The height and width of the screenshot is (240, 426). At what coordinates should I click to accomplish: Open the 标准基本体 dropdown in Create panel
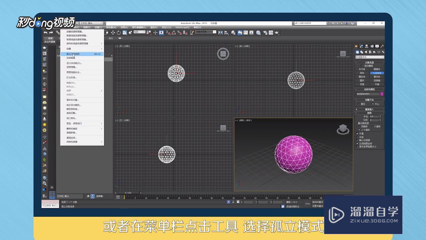(x=369, y=56)
